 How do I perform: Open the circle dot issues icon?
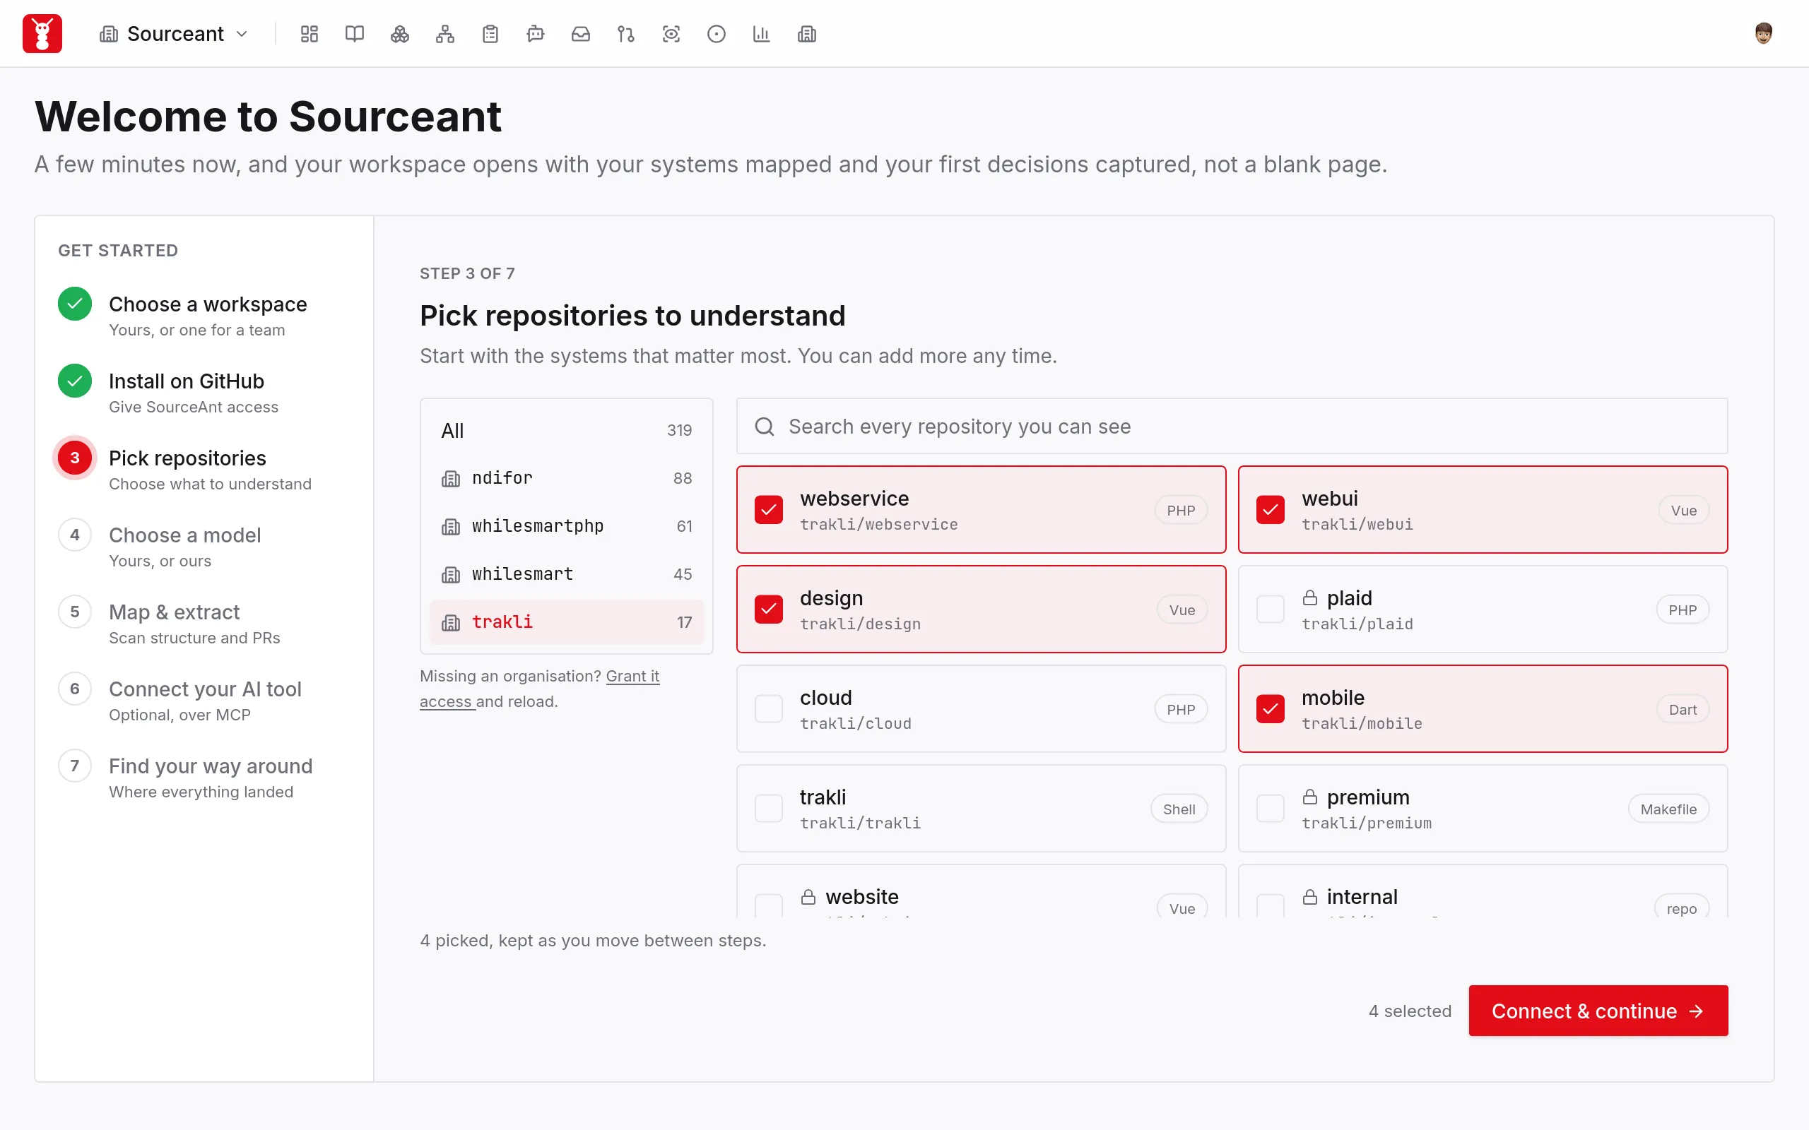(x=716, y=34)
